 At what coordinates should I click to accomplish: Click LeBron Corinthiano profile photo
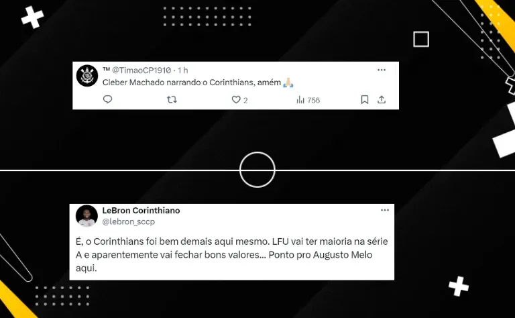coord(87,216)
